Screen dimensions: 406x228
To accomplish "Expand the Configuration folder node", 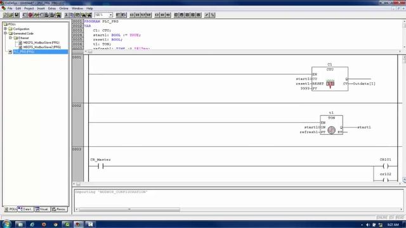I will [6, 28].
